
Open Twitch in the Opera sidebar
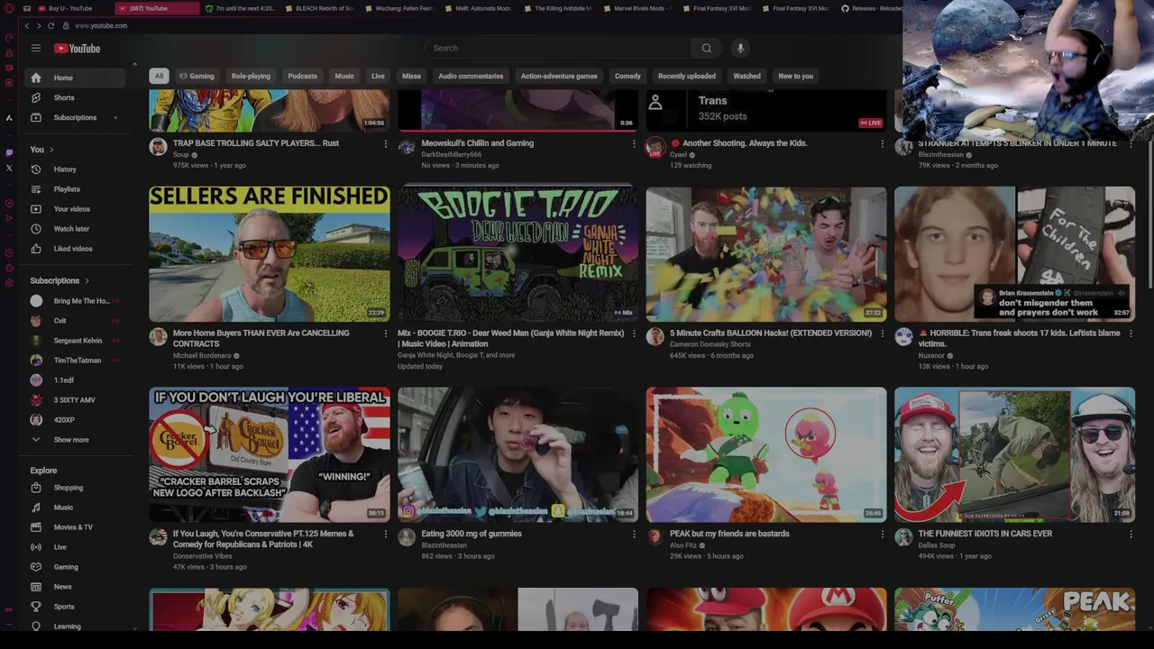9,152
